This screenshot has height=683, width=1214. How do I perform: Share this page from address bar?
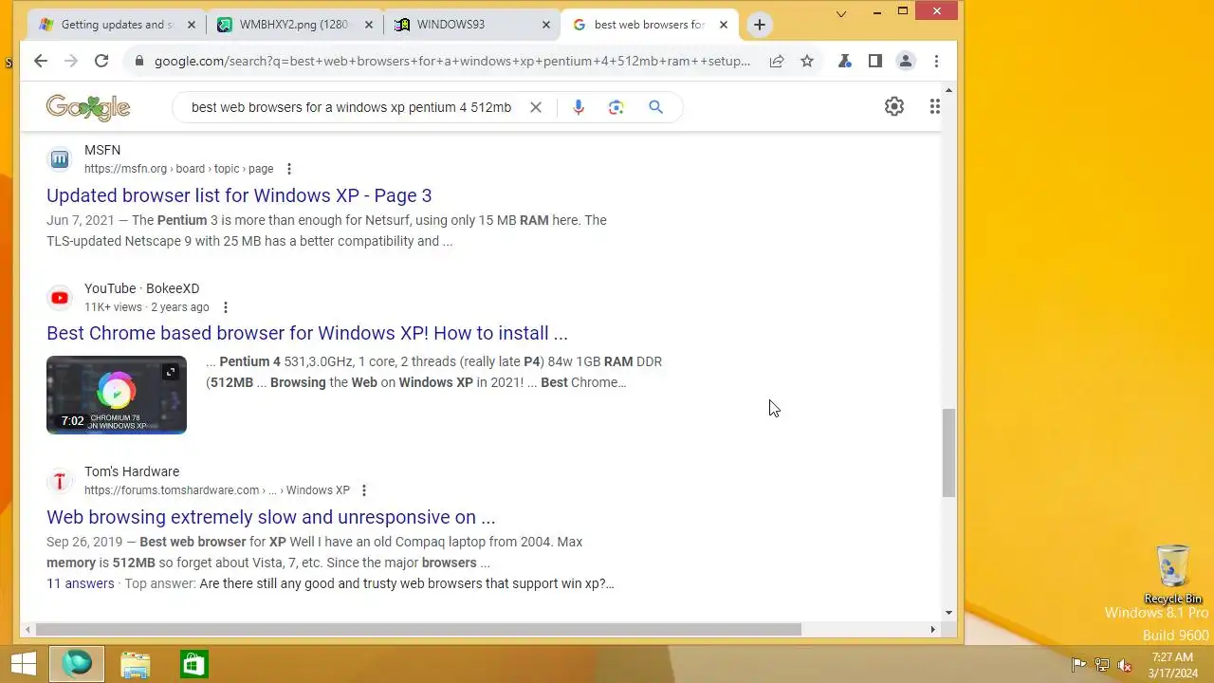777,61
